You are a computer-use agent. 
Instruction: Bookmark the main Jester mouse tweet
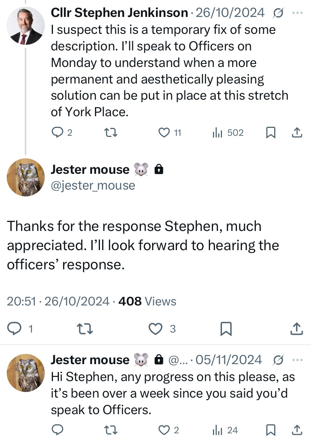[226, 329]
